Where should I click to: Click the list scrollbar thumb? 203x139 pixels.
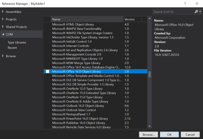click(x=149, y=74)
